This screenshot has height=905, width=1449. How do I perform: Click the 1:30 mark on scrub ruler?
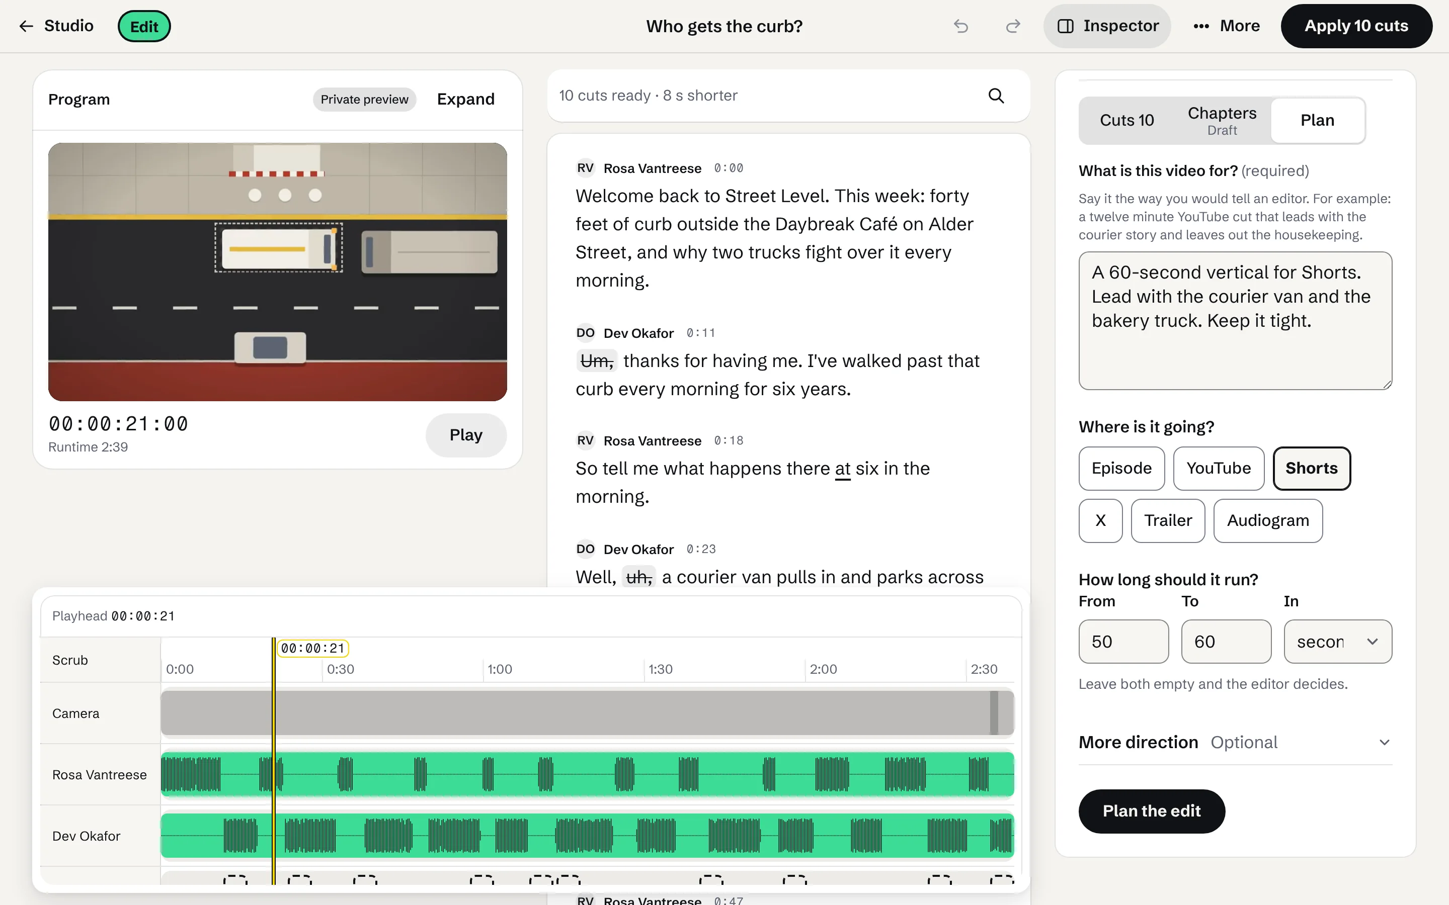pos(661,669)
